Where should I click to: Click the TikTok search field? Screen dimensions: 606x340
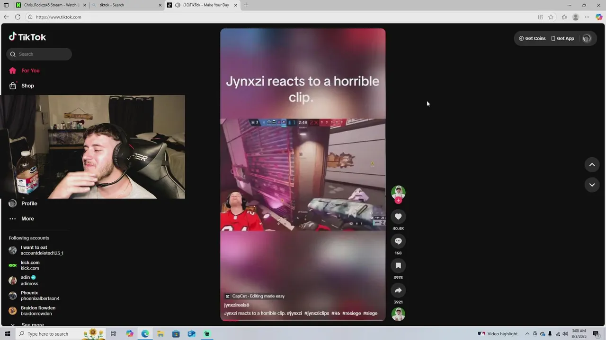coord(39,54)
